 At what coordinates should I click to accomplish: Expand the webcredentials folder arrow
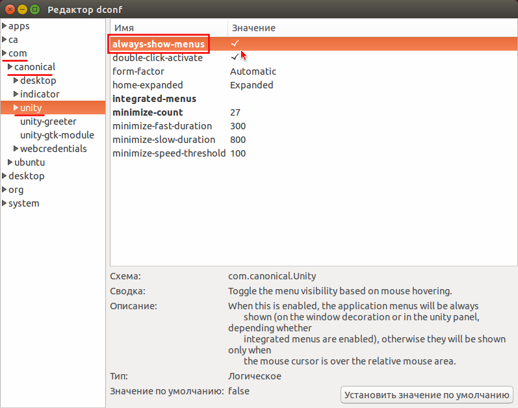pyautogui.click(x=16, y=148)
